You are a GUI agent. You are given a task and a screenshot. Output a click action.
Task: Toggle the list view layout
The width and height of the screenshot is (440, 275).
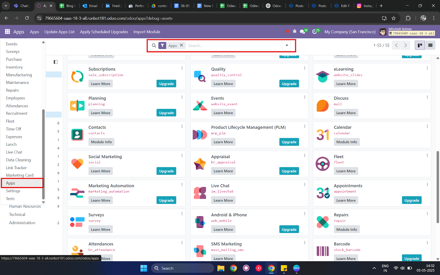pos(430,45)
